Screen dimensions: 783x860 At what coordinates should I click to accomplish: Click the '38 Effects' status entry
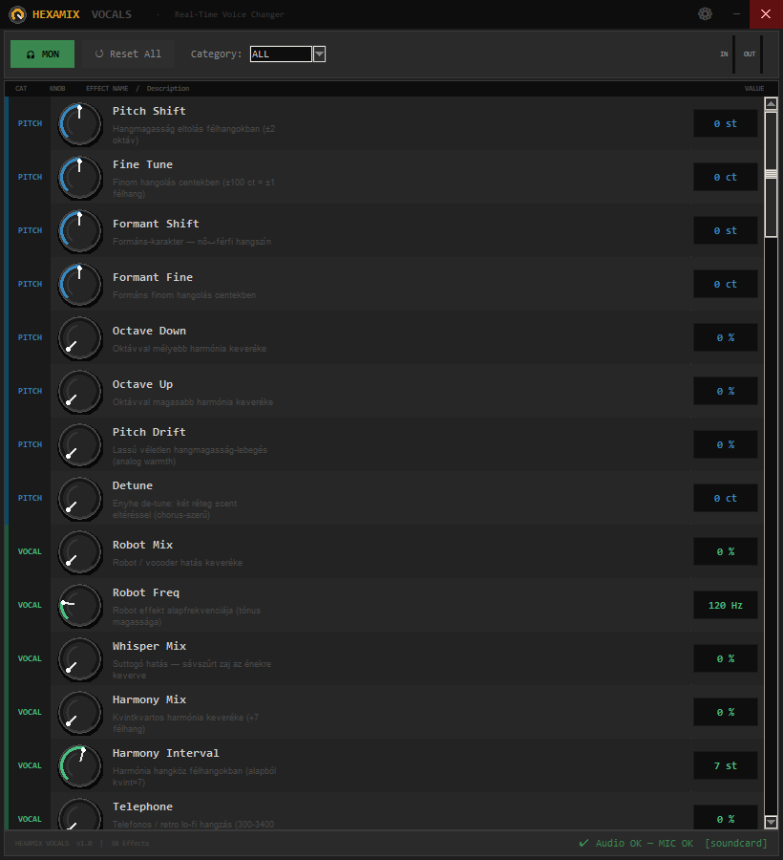[x=130, y=843]
